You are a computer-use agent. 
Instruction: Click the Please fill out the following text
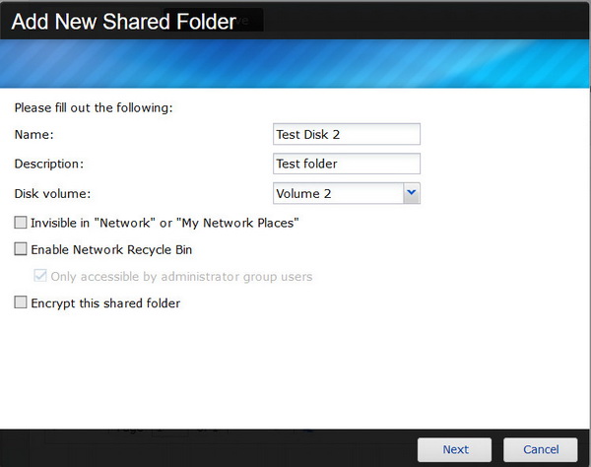tap(94, 106)
